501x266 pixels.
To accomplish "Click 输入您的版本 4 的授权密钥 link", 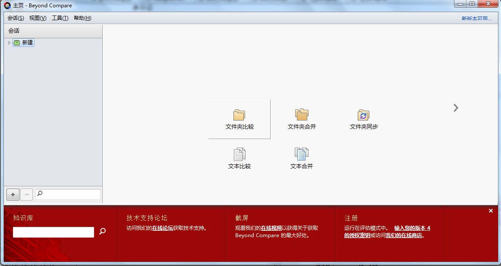I will click(x=387, y=232).
